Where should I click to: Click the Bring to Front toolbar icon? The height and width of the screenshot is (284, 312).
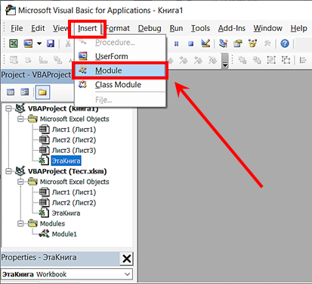pos(242,60)
